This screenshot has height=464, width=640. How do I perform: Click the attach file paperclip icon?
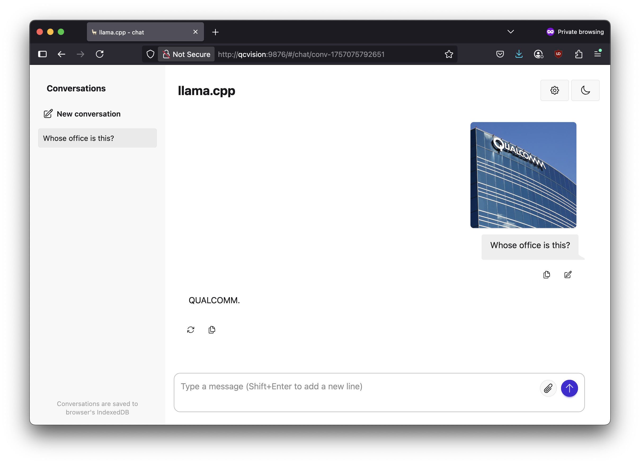tap(548, 388)
